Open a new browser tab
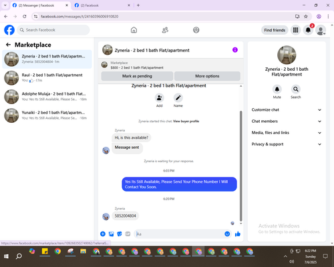 (138, 5)
